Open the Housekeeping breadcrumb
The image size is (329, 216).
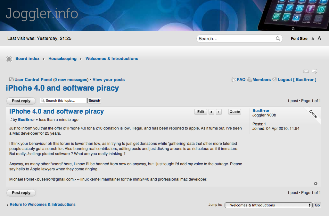[x=62, y=59]
